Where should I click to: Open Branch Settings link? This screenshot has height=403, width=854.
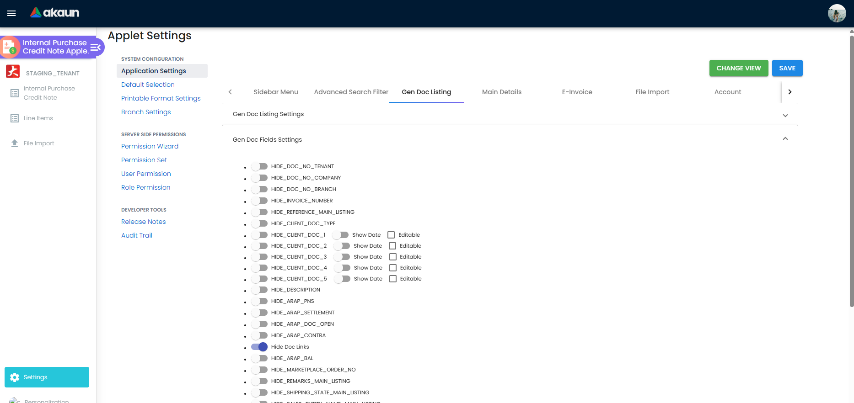(x=146, y=112)
